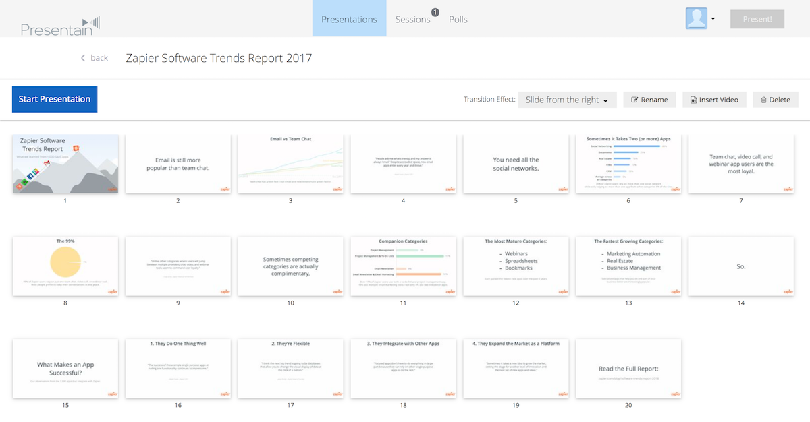Switch to the Presentations tab
The width and height of the screenshot is (810, 422).
[349, 19]
